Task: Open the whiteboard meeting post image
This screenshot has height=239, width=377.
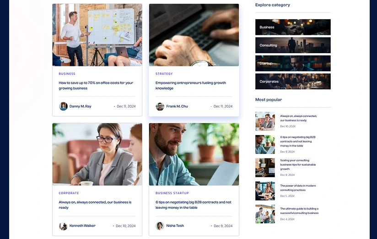Action: pyautogui.click(x=97, y=35)
